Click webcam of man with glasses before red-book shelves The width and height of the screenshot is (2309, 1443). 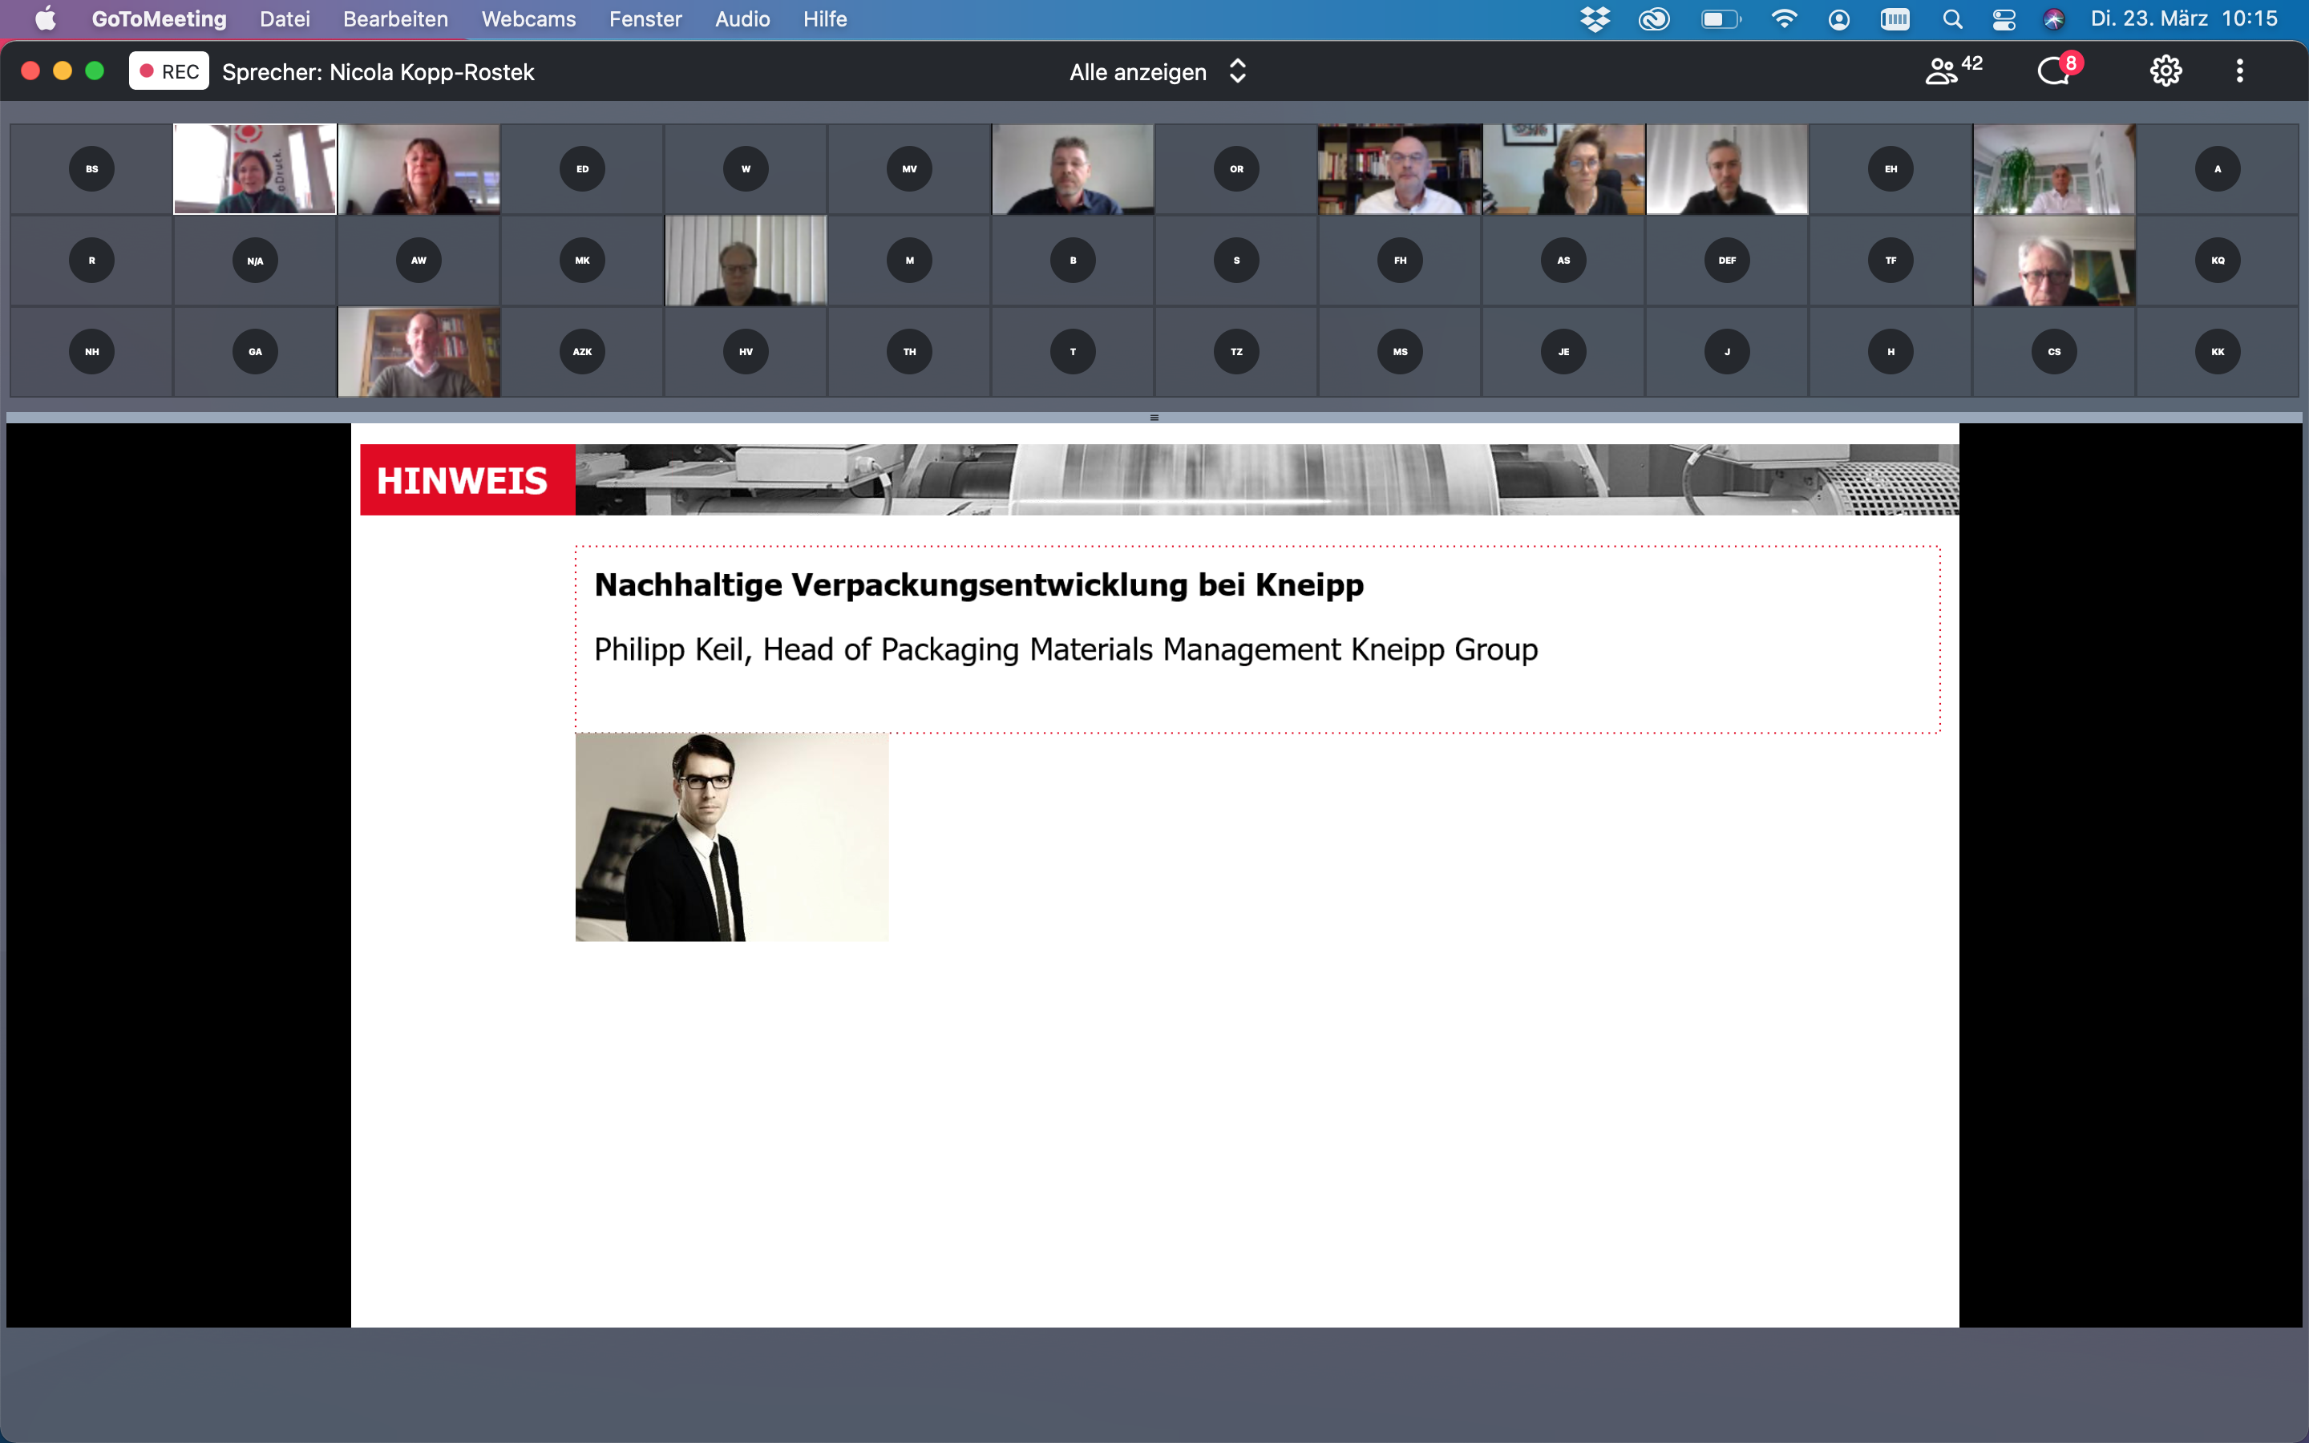(1400, 169)
